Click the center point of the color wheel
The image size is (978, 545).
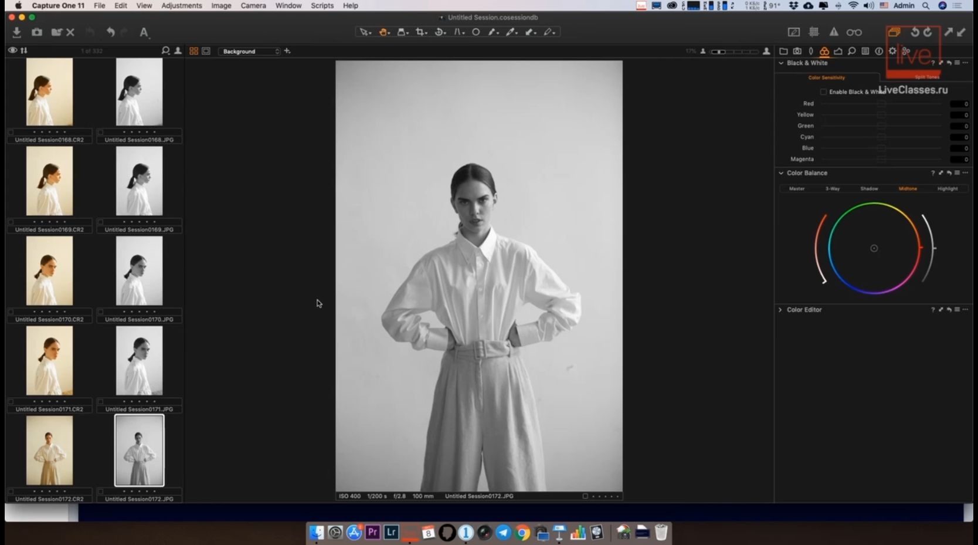(874, 248)
